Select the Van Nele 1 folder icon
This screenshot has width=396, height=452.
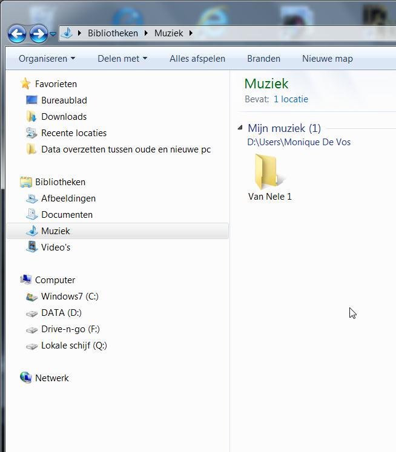pos(269,171)
